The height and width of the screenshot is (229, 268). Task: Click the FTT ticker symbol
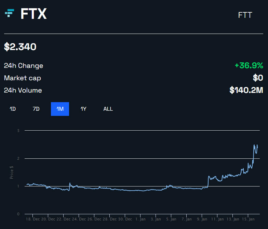pyautogui.click(x=245, y=15)
